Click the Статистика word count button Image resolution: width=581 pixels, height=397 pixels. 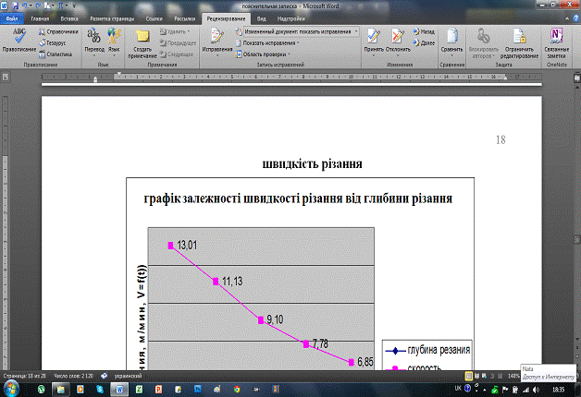[x=59, y=54]
